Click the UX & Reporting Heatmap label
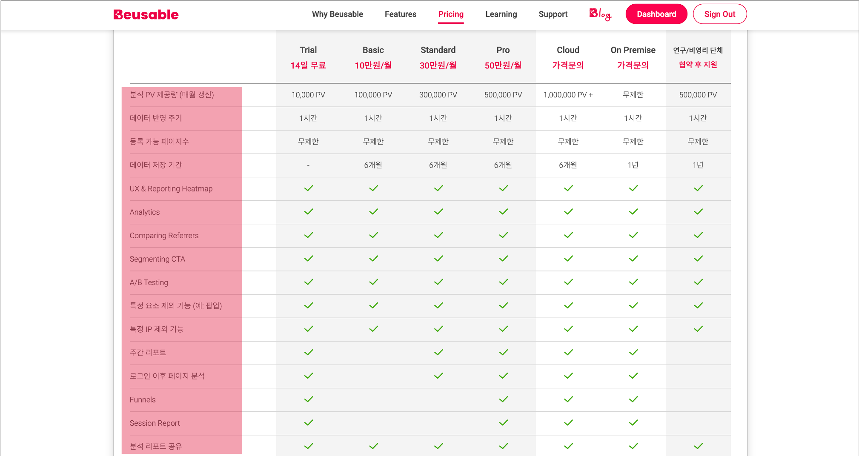The image size is (859, 456). click(x=171, y=188)
